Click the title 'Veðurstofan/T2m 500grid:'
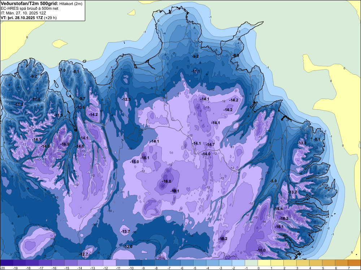361x270 pixels. click(29, 4)
